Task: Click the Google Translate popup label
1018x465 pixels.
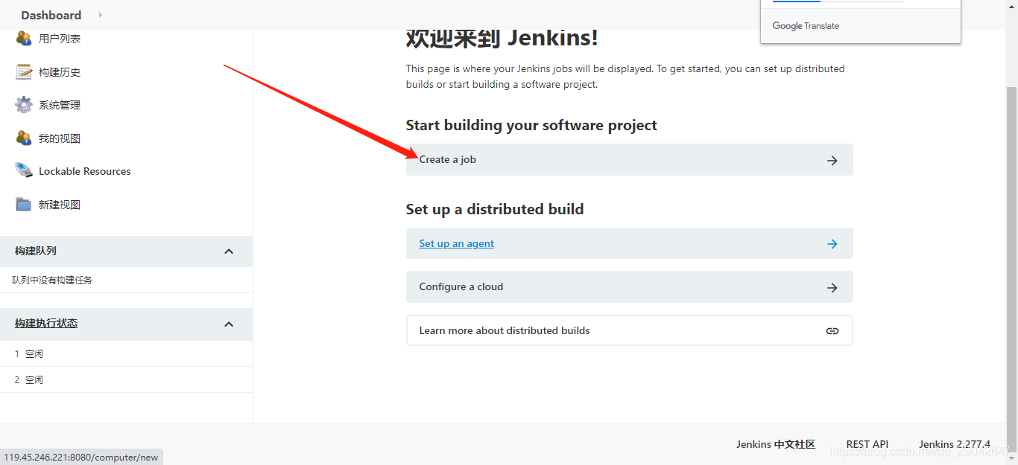Action: click(806, 26)
